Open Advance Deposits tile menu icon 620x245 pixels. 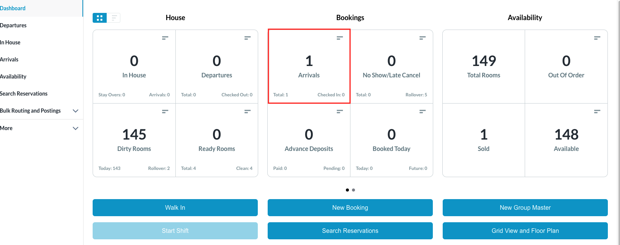[x=340, y=112]
